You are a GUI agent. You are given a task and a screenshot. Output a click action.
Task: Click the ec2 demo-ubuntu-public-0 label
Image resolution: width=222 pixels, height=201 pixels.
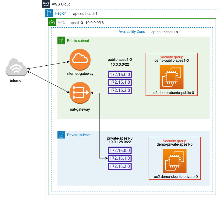173,93
